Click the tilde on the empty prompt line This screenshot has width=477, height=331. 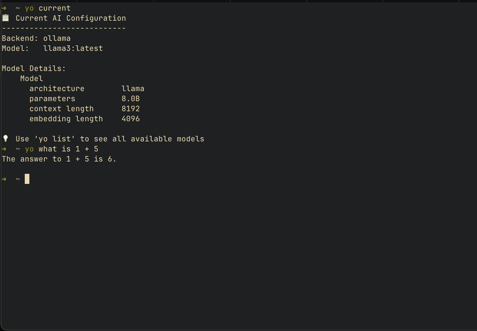18,179
